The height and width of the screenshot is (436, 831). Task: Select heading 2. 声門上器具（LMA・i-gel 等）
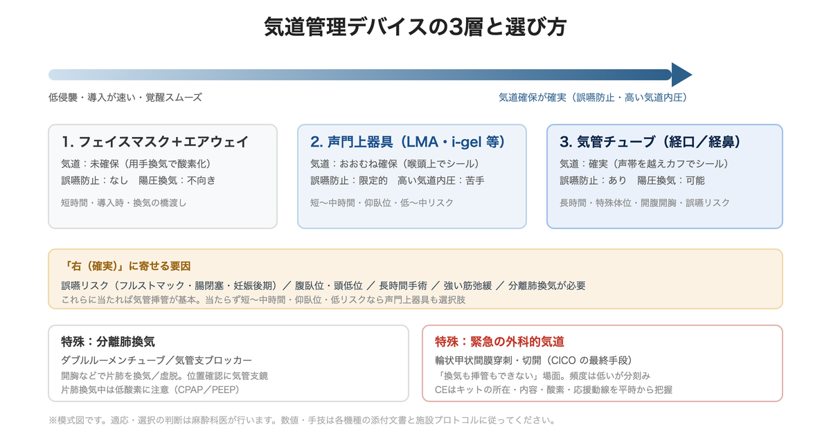(x=409, y=143)
